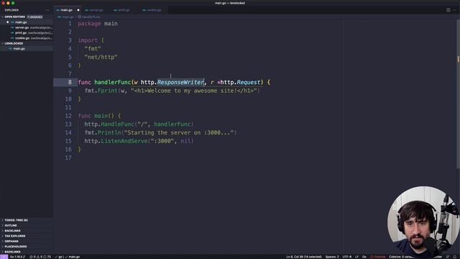Viewport: 460px width, 259px height.
Task: Click the Fprint call on line 9
Action: (107, 91)
